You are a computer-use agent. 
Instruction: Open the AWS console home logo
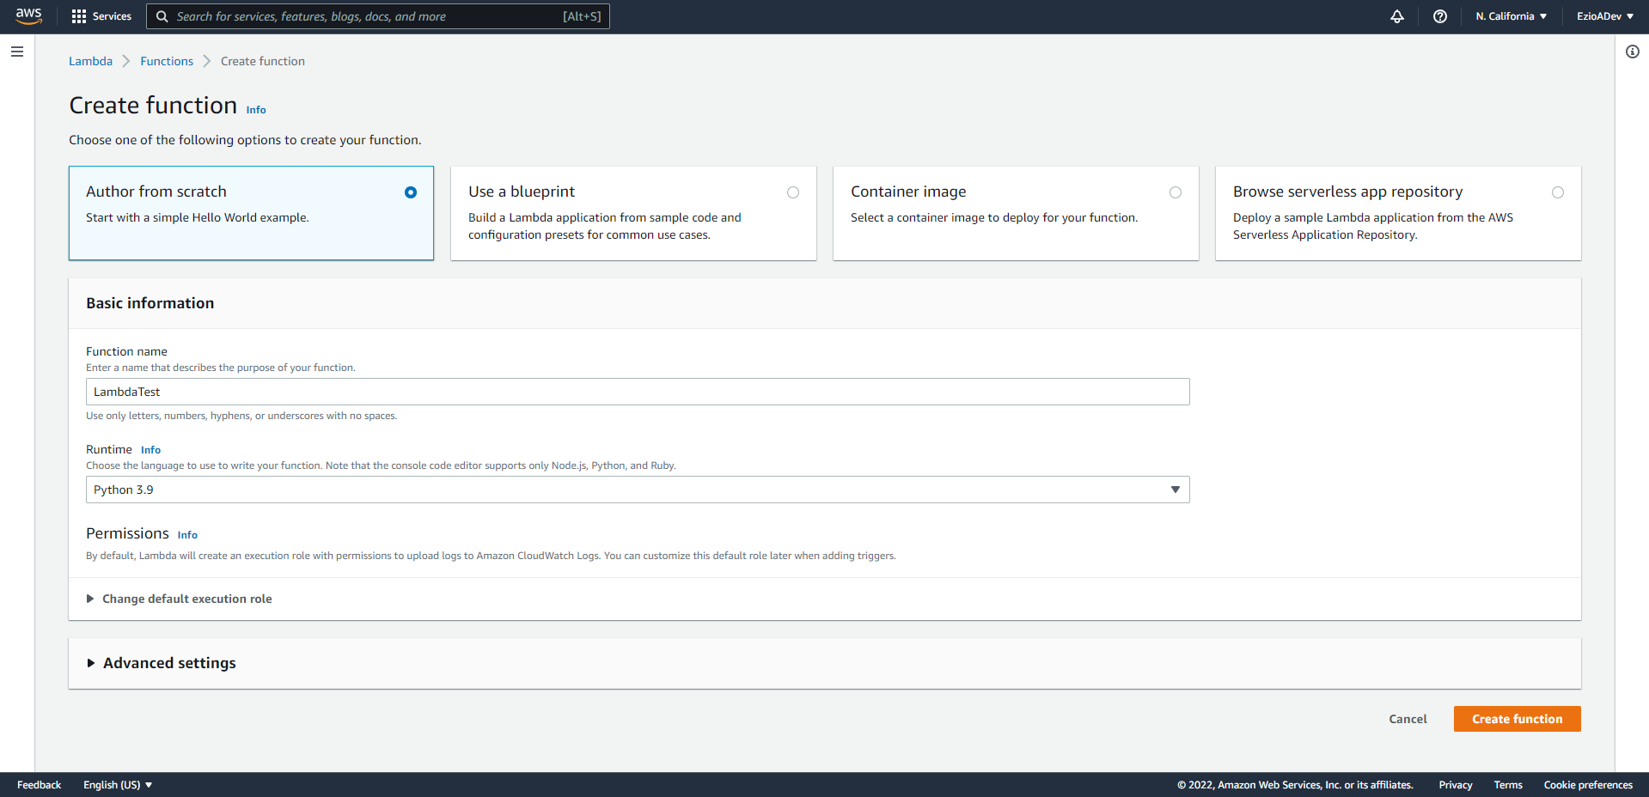point(28,16)
